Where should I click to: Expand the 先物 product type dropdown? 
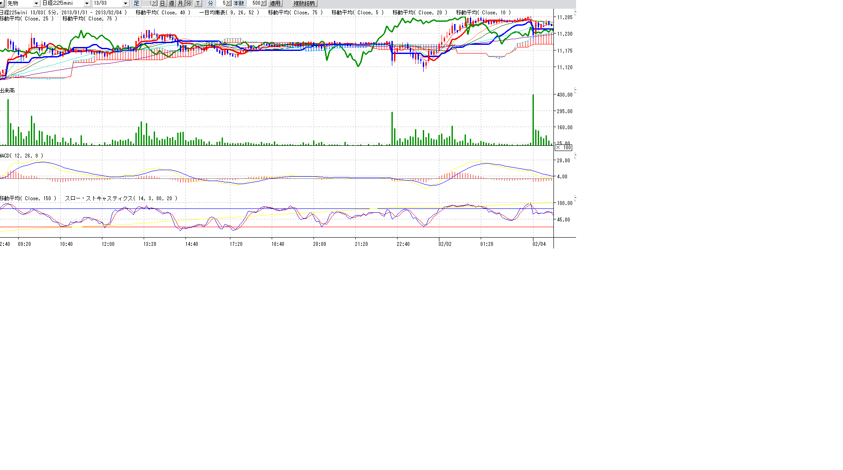(x=36, y=3)
